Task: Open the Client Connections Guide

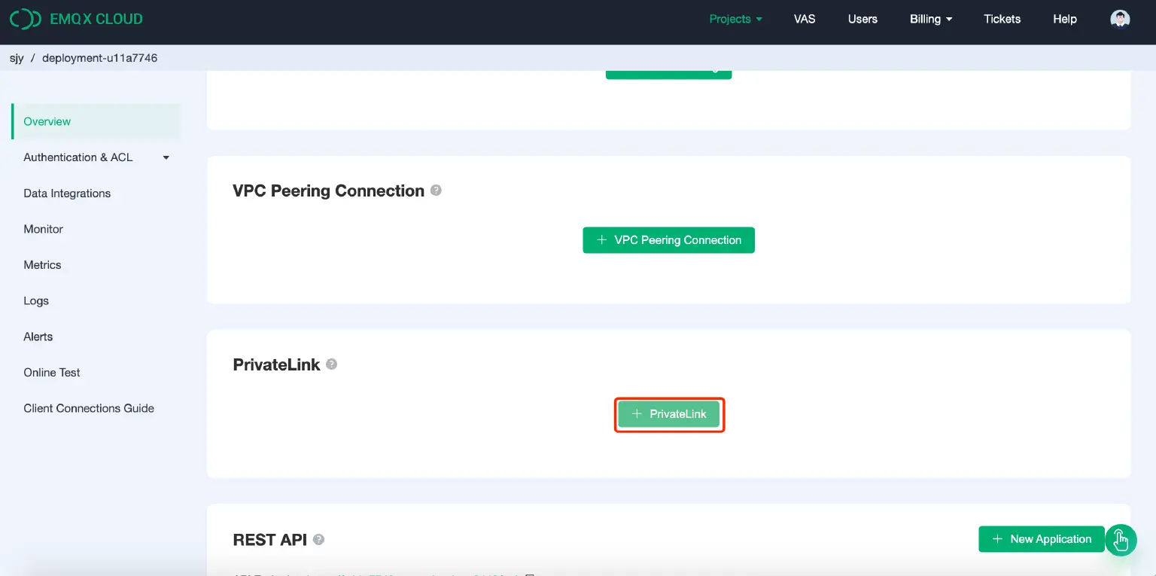Action: click(88, 407)
